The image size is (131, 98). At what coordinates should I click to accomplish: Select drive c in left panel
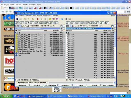tap(22, 23)
